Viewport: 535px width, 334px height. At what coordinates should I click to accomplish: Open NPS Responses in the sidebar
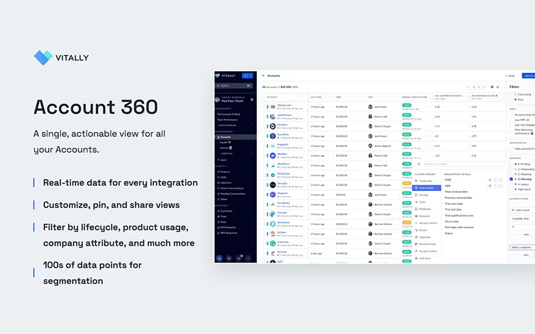point(227,232)
